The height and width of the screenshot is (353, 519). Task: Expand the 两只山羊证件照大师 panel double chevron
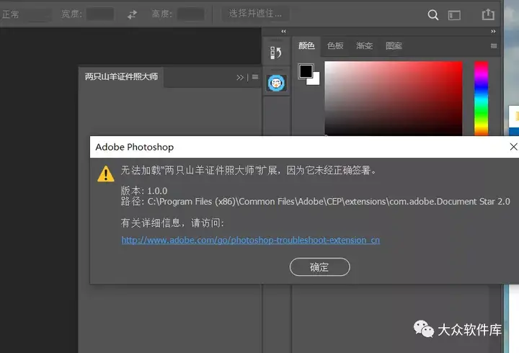(239, 77)
